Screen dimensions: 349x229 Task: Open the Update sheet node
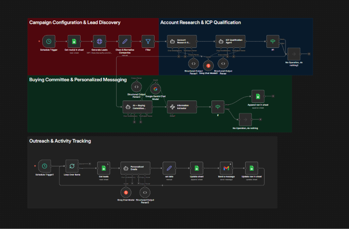point(197,168)
